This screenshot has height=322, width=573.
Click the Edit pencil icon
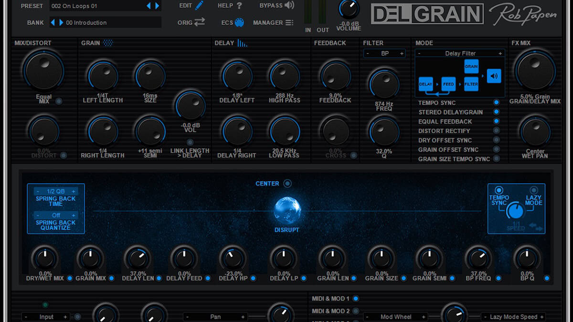click(199, 6)
